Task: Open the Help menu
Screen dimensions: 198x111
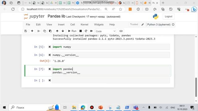Action: [x=112, y=25]
